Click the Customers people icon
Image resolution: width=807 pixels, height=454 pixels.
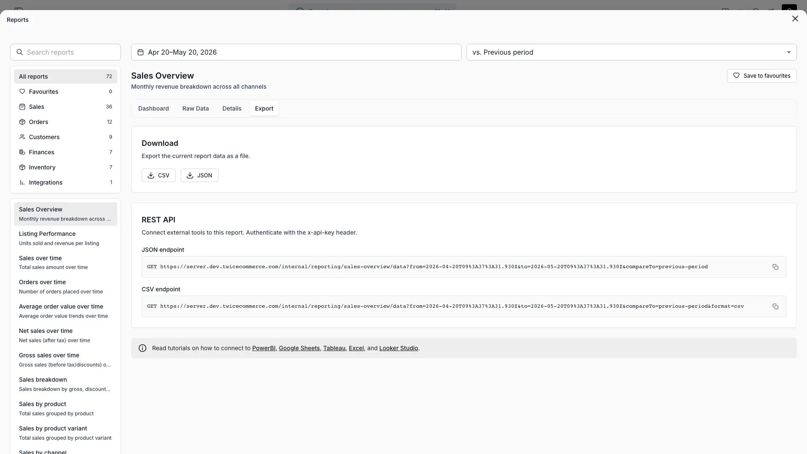tap(22, 137)
